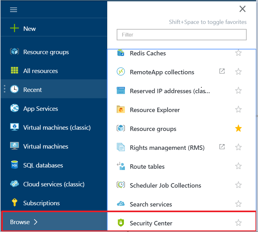258x232 pixels.
Task: Open RemoteApp collections external link icon
Action: click(x=222, y=71)
